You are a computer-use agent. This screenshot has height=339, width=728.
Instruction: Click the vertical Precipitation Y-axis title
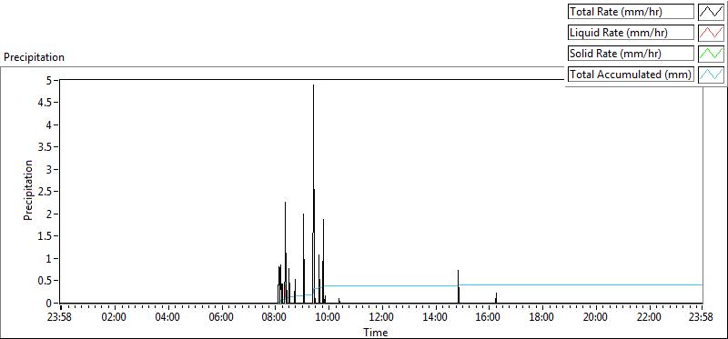point(28,191)
